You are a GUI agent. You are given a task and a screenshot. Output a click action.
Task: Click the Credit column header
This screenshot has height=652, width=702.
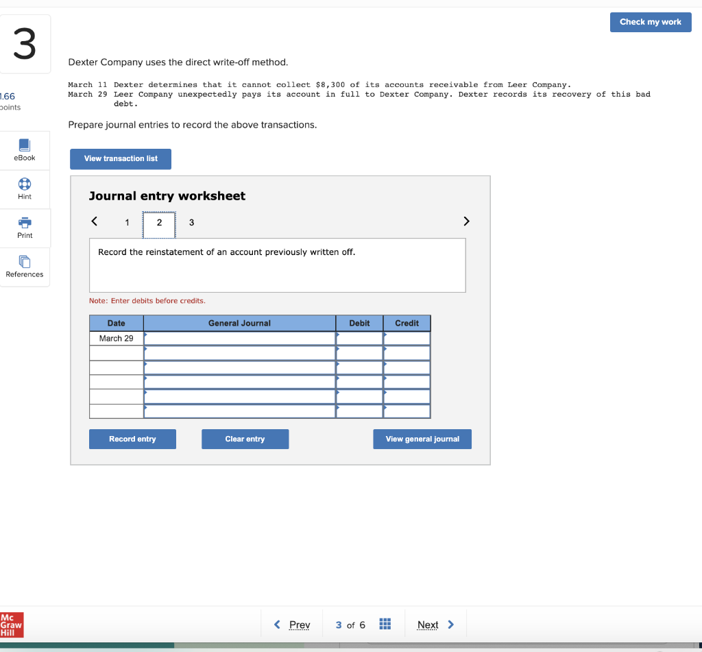click(407, 323)
